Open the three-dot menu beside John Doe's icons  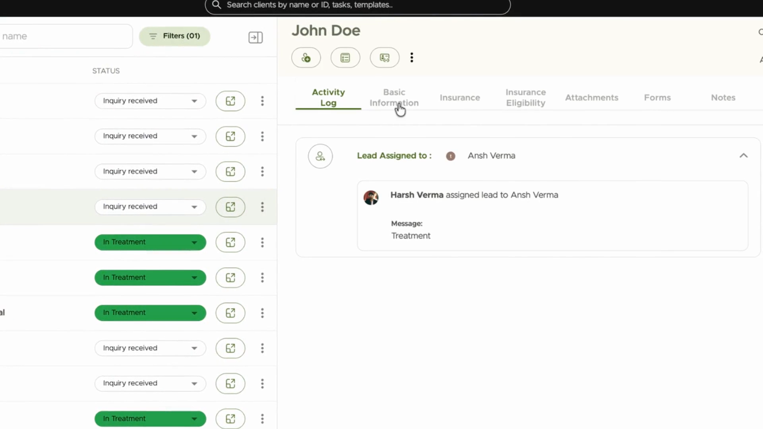412,58
